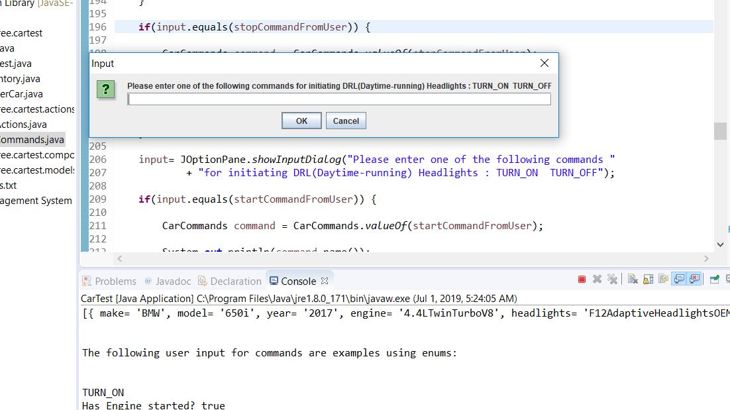Pin the Console view
730x410 pixels.
coord(714,280)
